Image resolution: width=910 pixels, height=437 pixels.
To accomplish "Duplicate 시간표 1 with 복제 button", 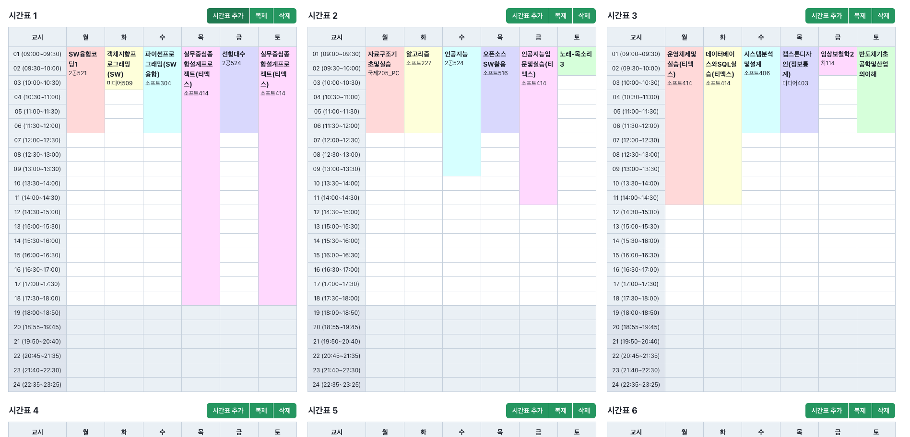I will [x=261, y=16].
